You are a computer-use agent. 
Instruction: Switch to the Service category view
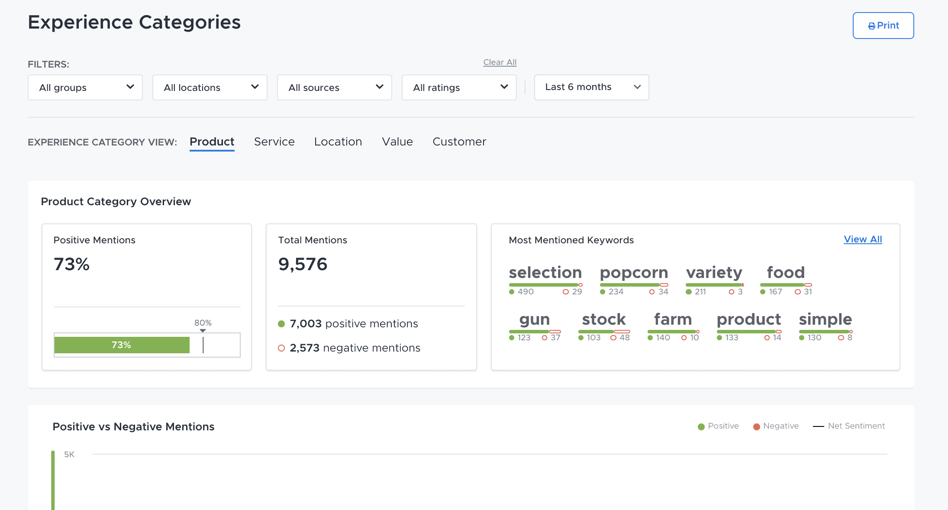pos(274,142)
